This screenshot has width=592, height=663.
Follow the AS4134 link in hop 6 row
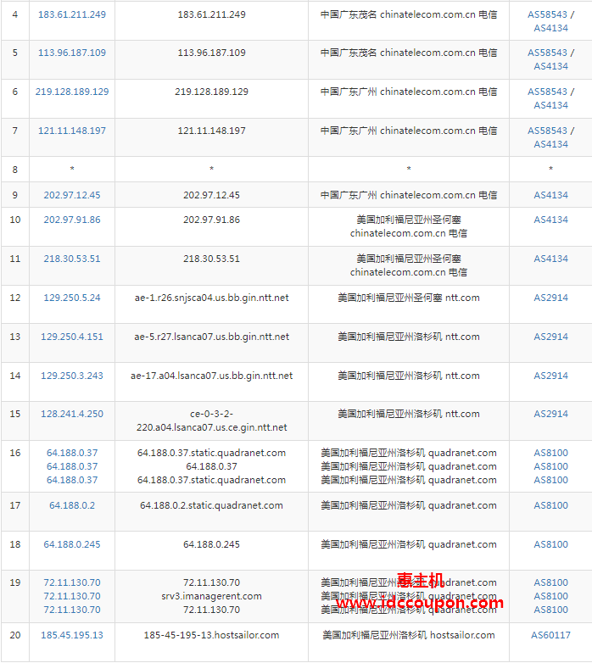pyautogui.click(x=550, y=105)
